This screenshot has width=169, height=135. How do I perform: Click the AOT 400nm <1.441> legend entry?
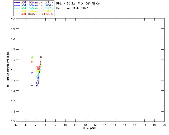click(33, 2)
